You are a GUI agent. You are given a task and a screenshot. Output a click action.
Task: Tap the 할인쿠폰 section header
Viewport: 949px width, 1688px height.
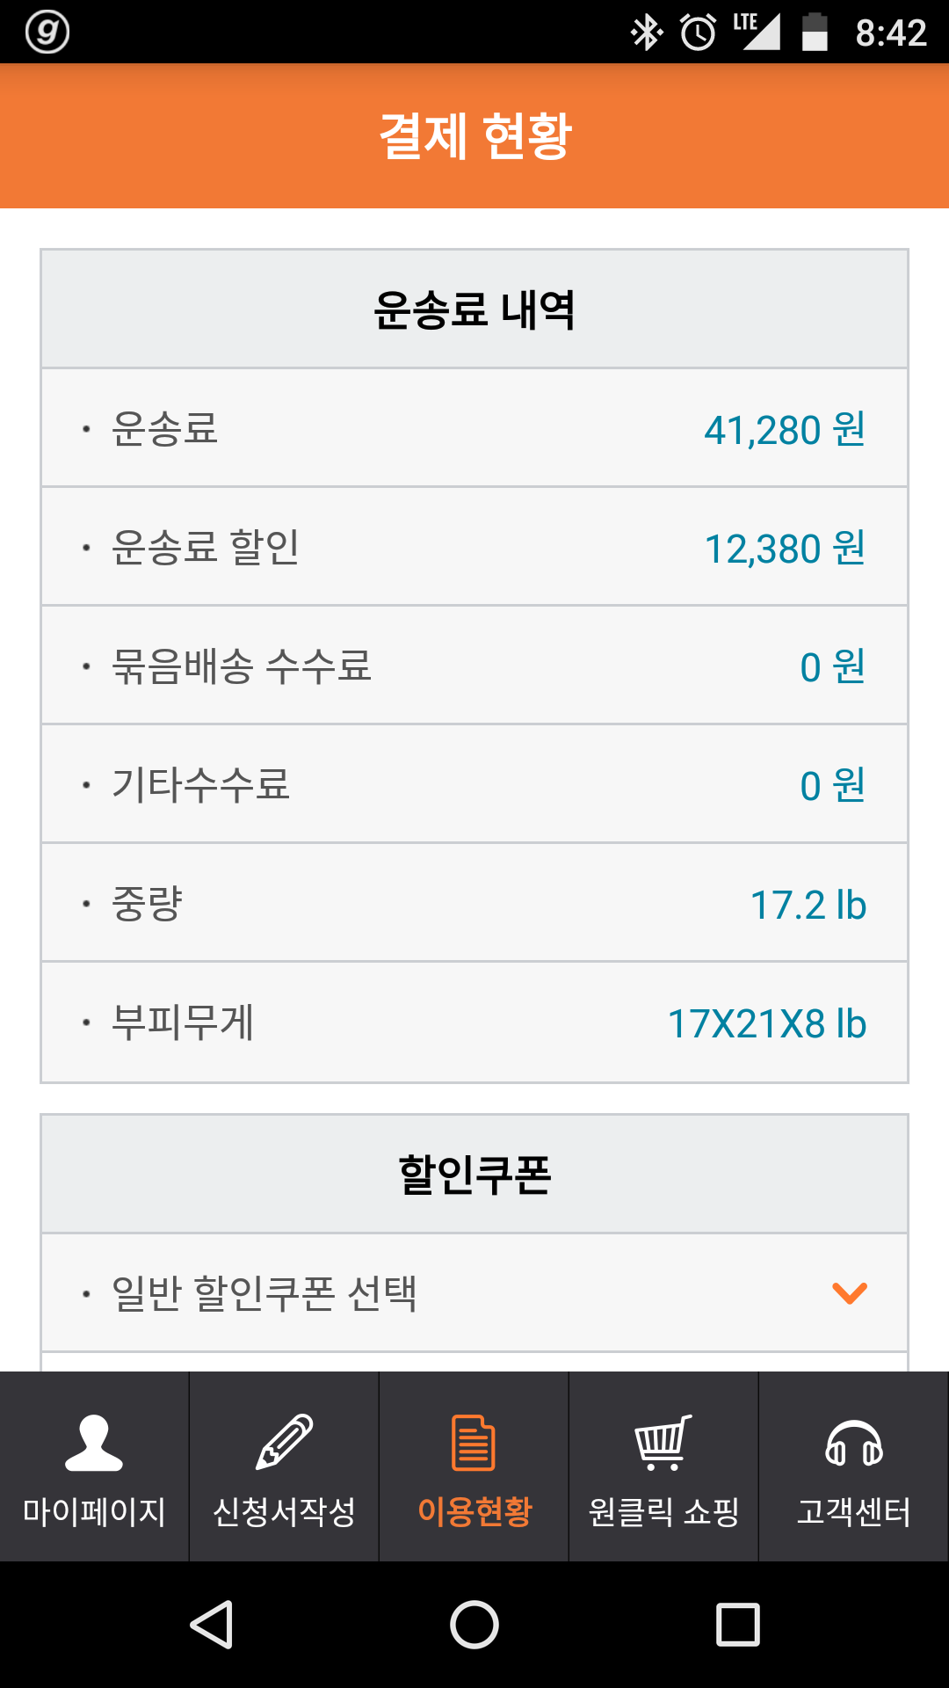click(474, 1175)
